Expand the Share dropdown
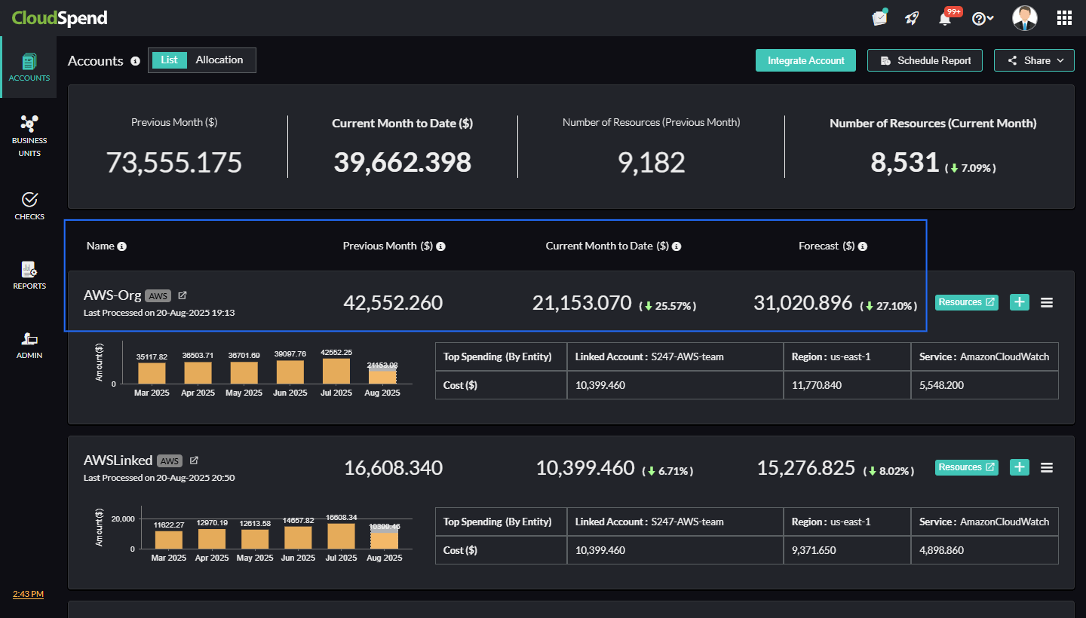This screenshot has height=618, width=1086. 1034,60
